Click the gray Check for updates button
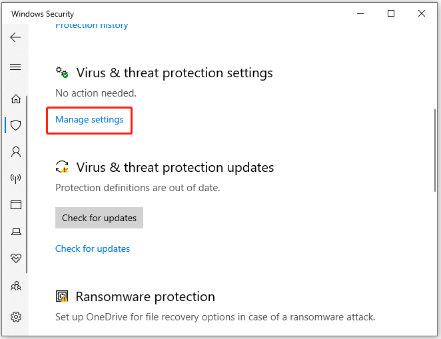441x339 pixels. click(99, 218)
